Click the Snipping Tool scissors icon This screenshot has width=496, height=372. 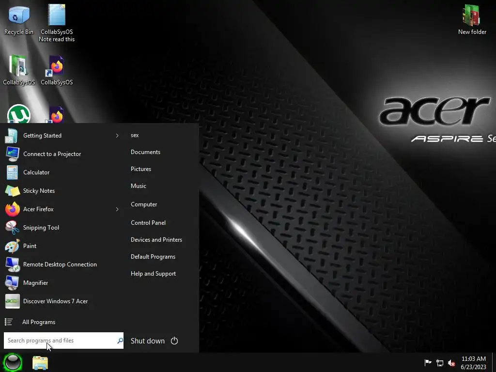pos(12,228)
